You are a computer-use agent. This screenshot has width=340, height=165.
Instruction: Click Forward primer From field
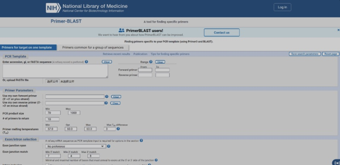tap(145, 70)
